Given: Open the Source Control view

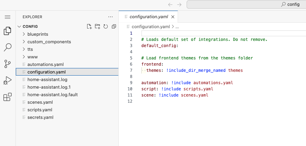Looking at the screenshot, I should point(8,64).
